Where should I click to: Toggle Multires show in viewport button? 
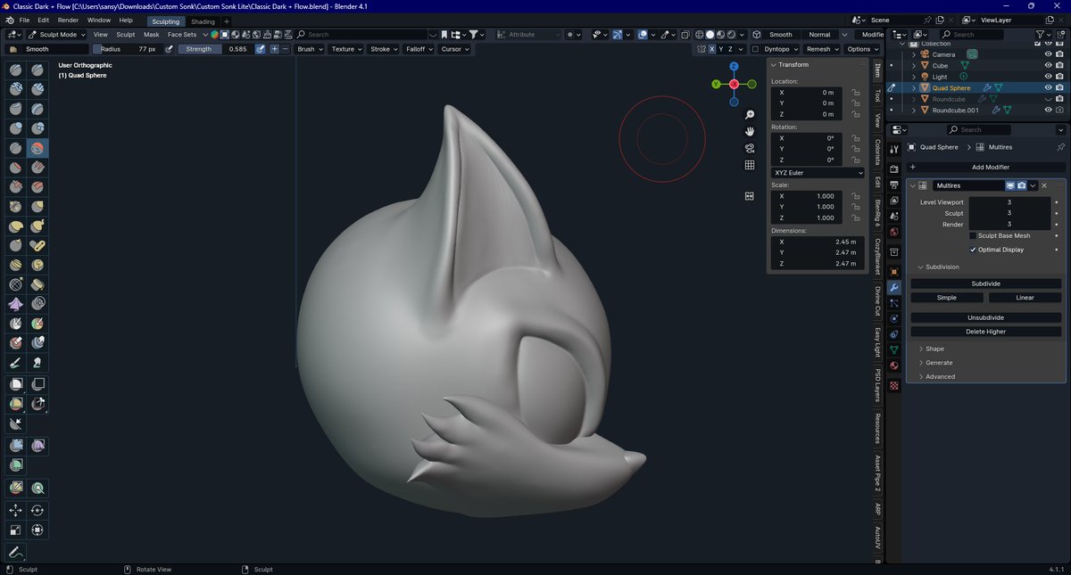coord(1011,185)
